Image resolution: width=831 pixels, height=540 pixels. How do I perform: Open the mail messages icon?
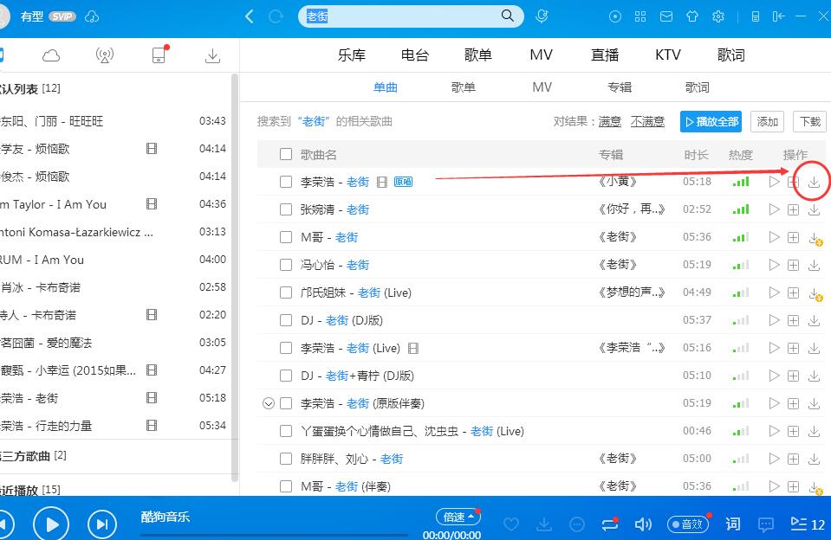666,16
